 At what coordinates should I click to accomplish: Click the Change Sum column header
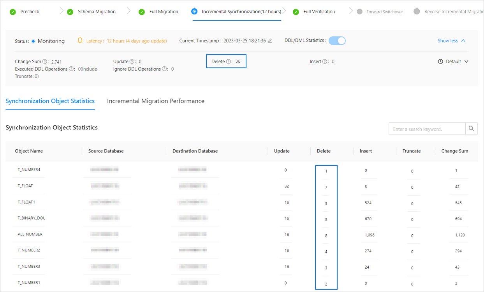point(454,151)
